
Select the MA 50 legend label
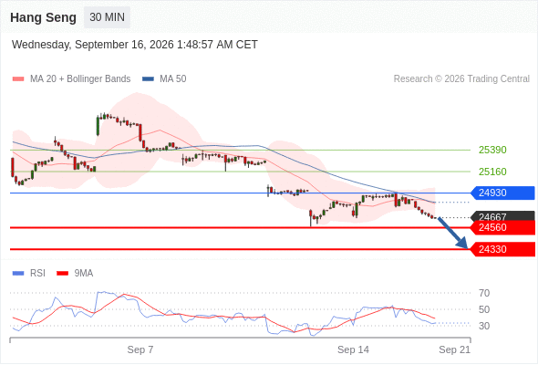pos(173,79)
